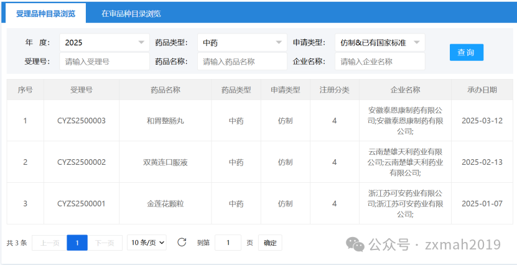The width and height of the screenshot is (517, 265).
Task: Focus the 受理号 input field
Action: pyautogui.click(x=105, y=62)
